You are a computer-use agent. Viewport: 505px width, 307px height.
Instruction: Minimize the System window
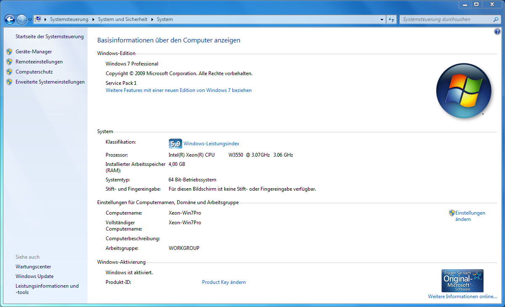click(x=464, y=4)
